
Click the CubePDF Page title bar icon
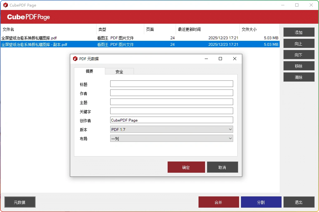pyautogui.click(x=4, y=5)
